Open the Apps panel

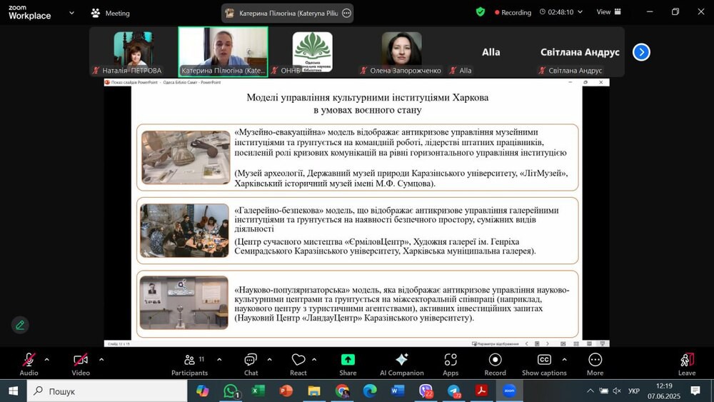(451, 363)
